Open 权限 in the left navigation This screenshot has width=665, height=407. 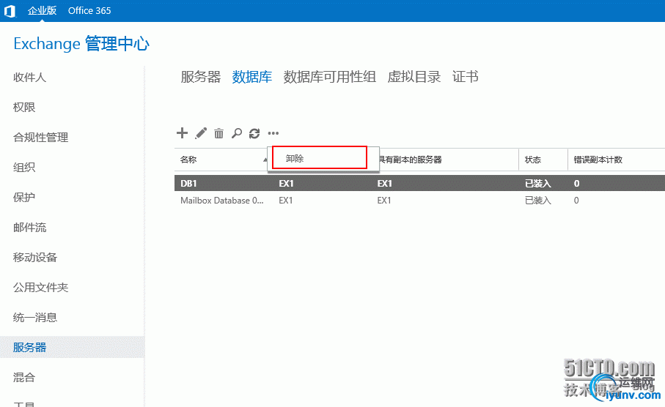point(24,107)
